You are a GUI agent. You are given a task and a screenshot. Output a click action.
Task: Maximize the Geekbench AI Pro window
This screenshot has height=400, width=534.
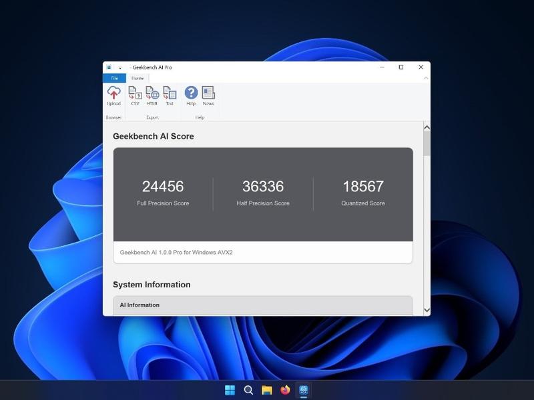401,67
